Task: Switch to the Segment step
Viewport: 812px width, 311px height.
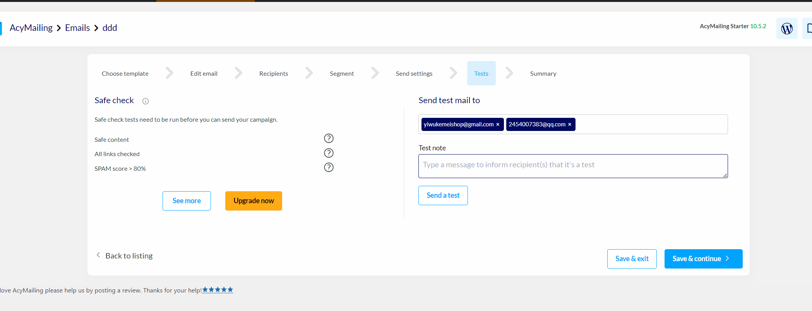Action: [x=342, y=73]
